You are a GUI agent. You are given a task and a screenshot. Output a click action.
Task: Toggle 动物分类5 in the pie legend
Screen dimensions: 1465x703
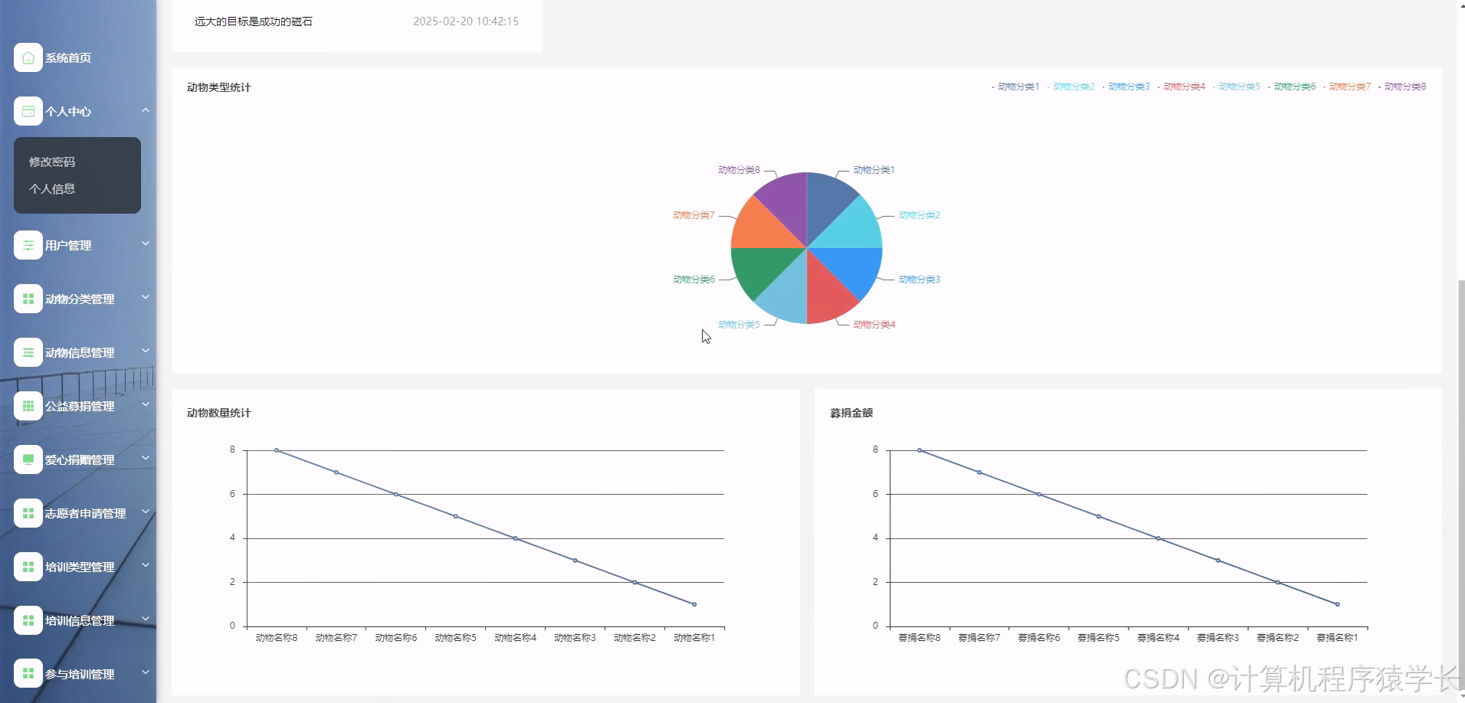[1236, 87]
